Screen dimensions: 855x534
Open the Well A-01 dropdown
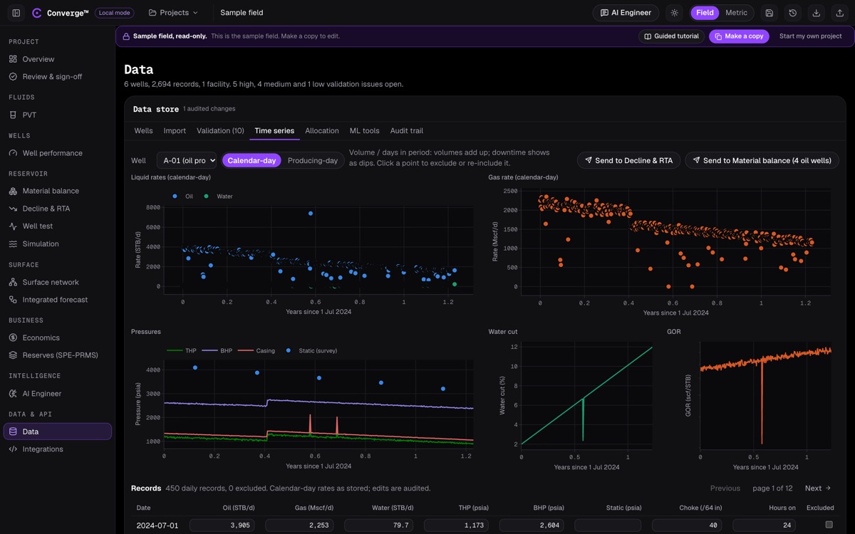tap(187, 161)
